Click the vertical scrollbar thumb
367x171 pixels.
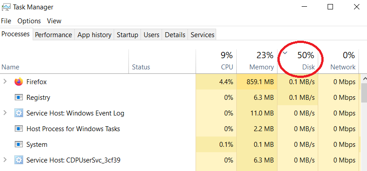point(364,93)
